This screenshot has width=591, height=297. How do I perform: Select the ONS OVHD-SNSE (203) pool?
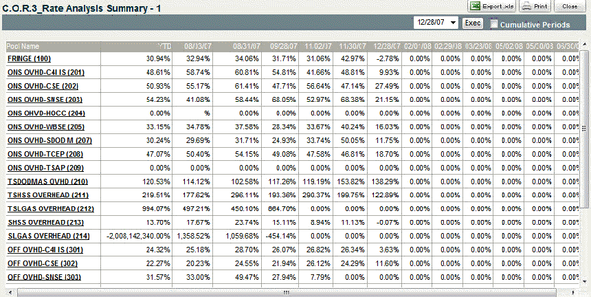(45, 100)
